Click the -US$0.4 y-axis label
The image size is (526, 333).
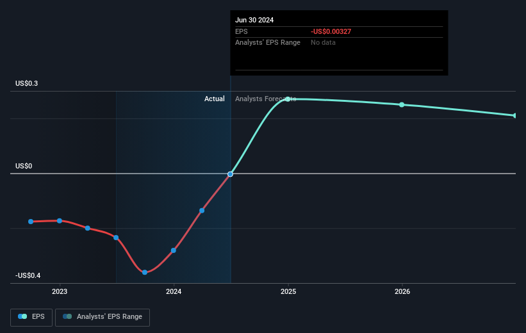pos(28,275)
